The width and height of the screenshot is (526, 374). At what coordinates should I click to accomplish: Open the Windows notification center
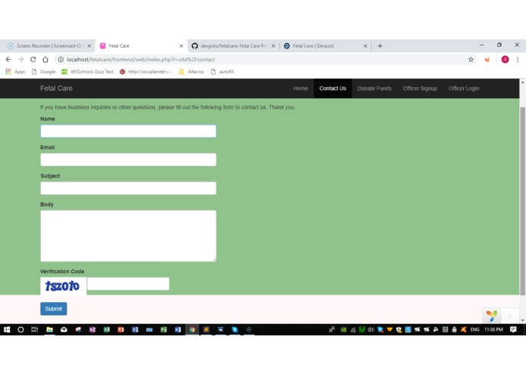[513, 329]
